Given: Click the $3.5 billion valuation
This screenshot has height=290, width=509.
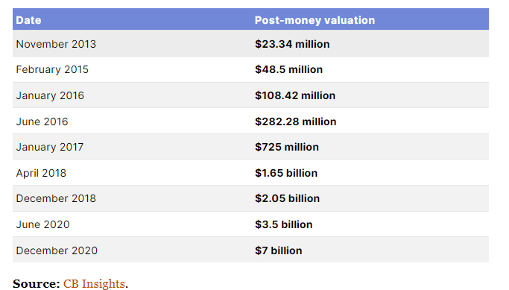Looking at the screenshot, I should tap(283, 224).
